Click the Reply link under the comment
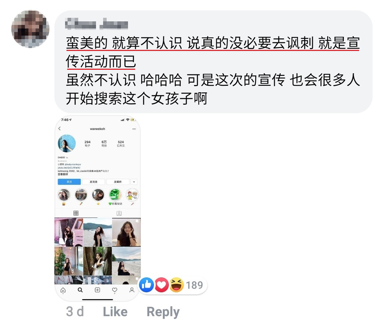 [163, 312]
